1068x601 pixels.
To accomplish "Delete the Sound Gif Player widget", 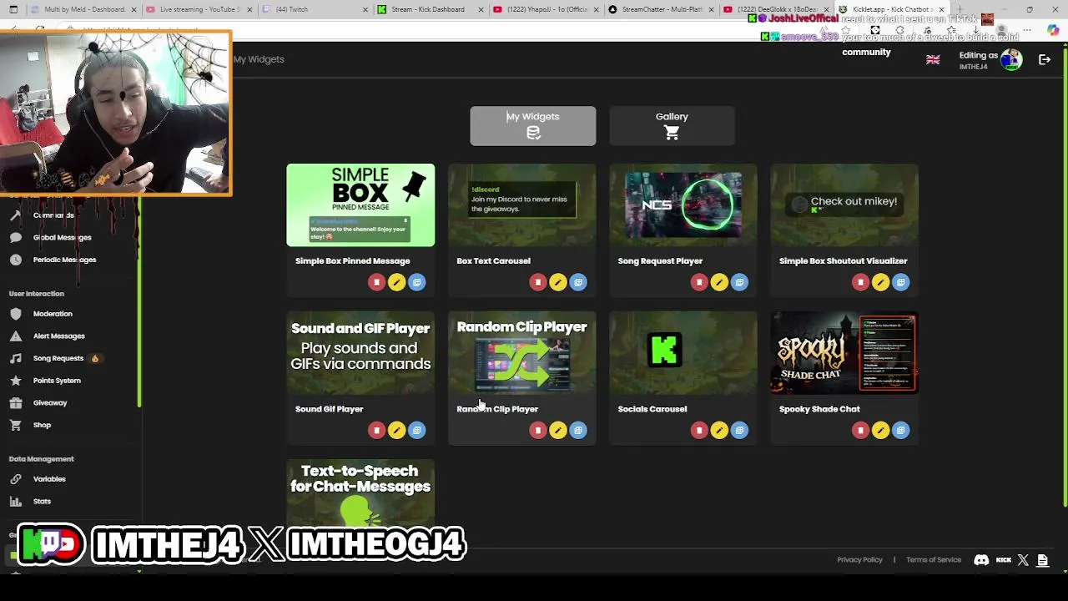I will 376,430.
